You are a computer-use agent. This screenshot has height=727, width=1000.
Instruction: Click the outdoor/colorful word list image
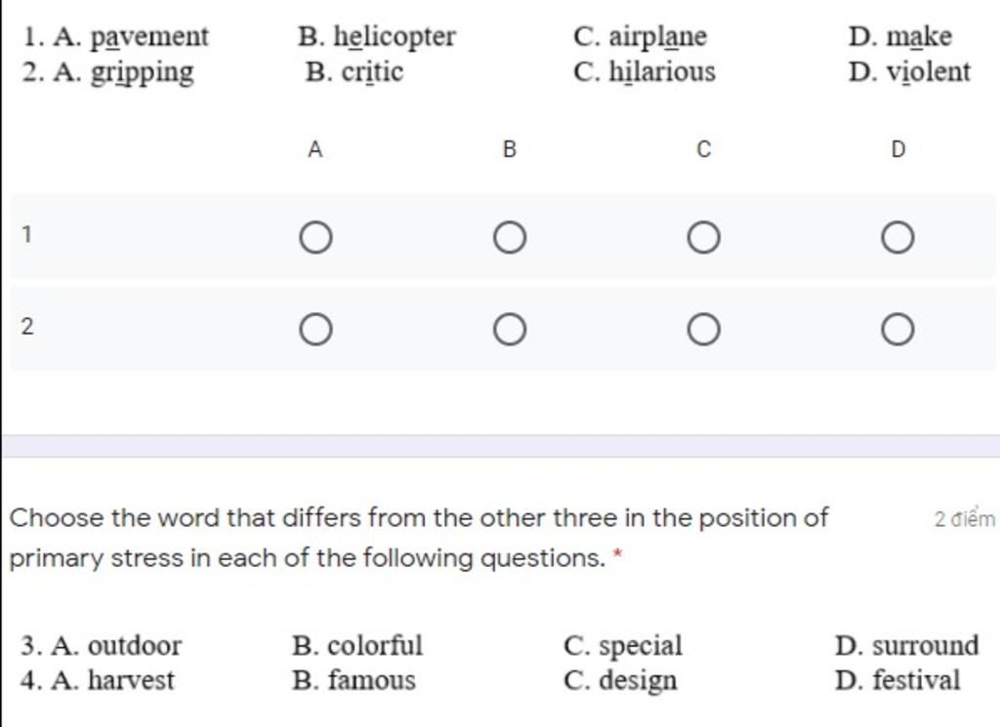coord(499,663)
